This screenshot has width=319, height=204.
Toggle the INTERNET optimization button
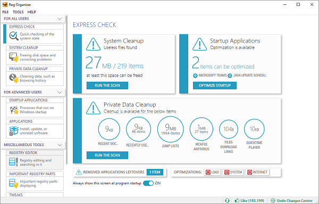[x=257, y=172]
